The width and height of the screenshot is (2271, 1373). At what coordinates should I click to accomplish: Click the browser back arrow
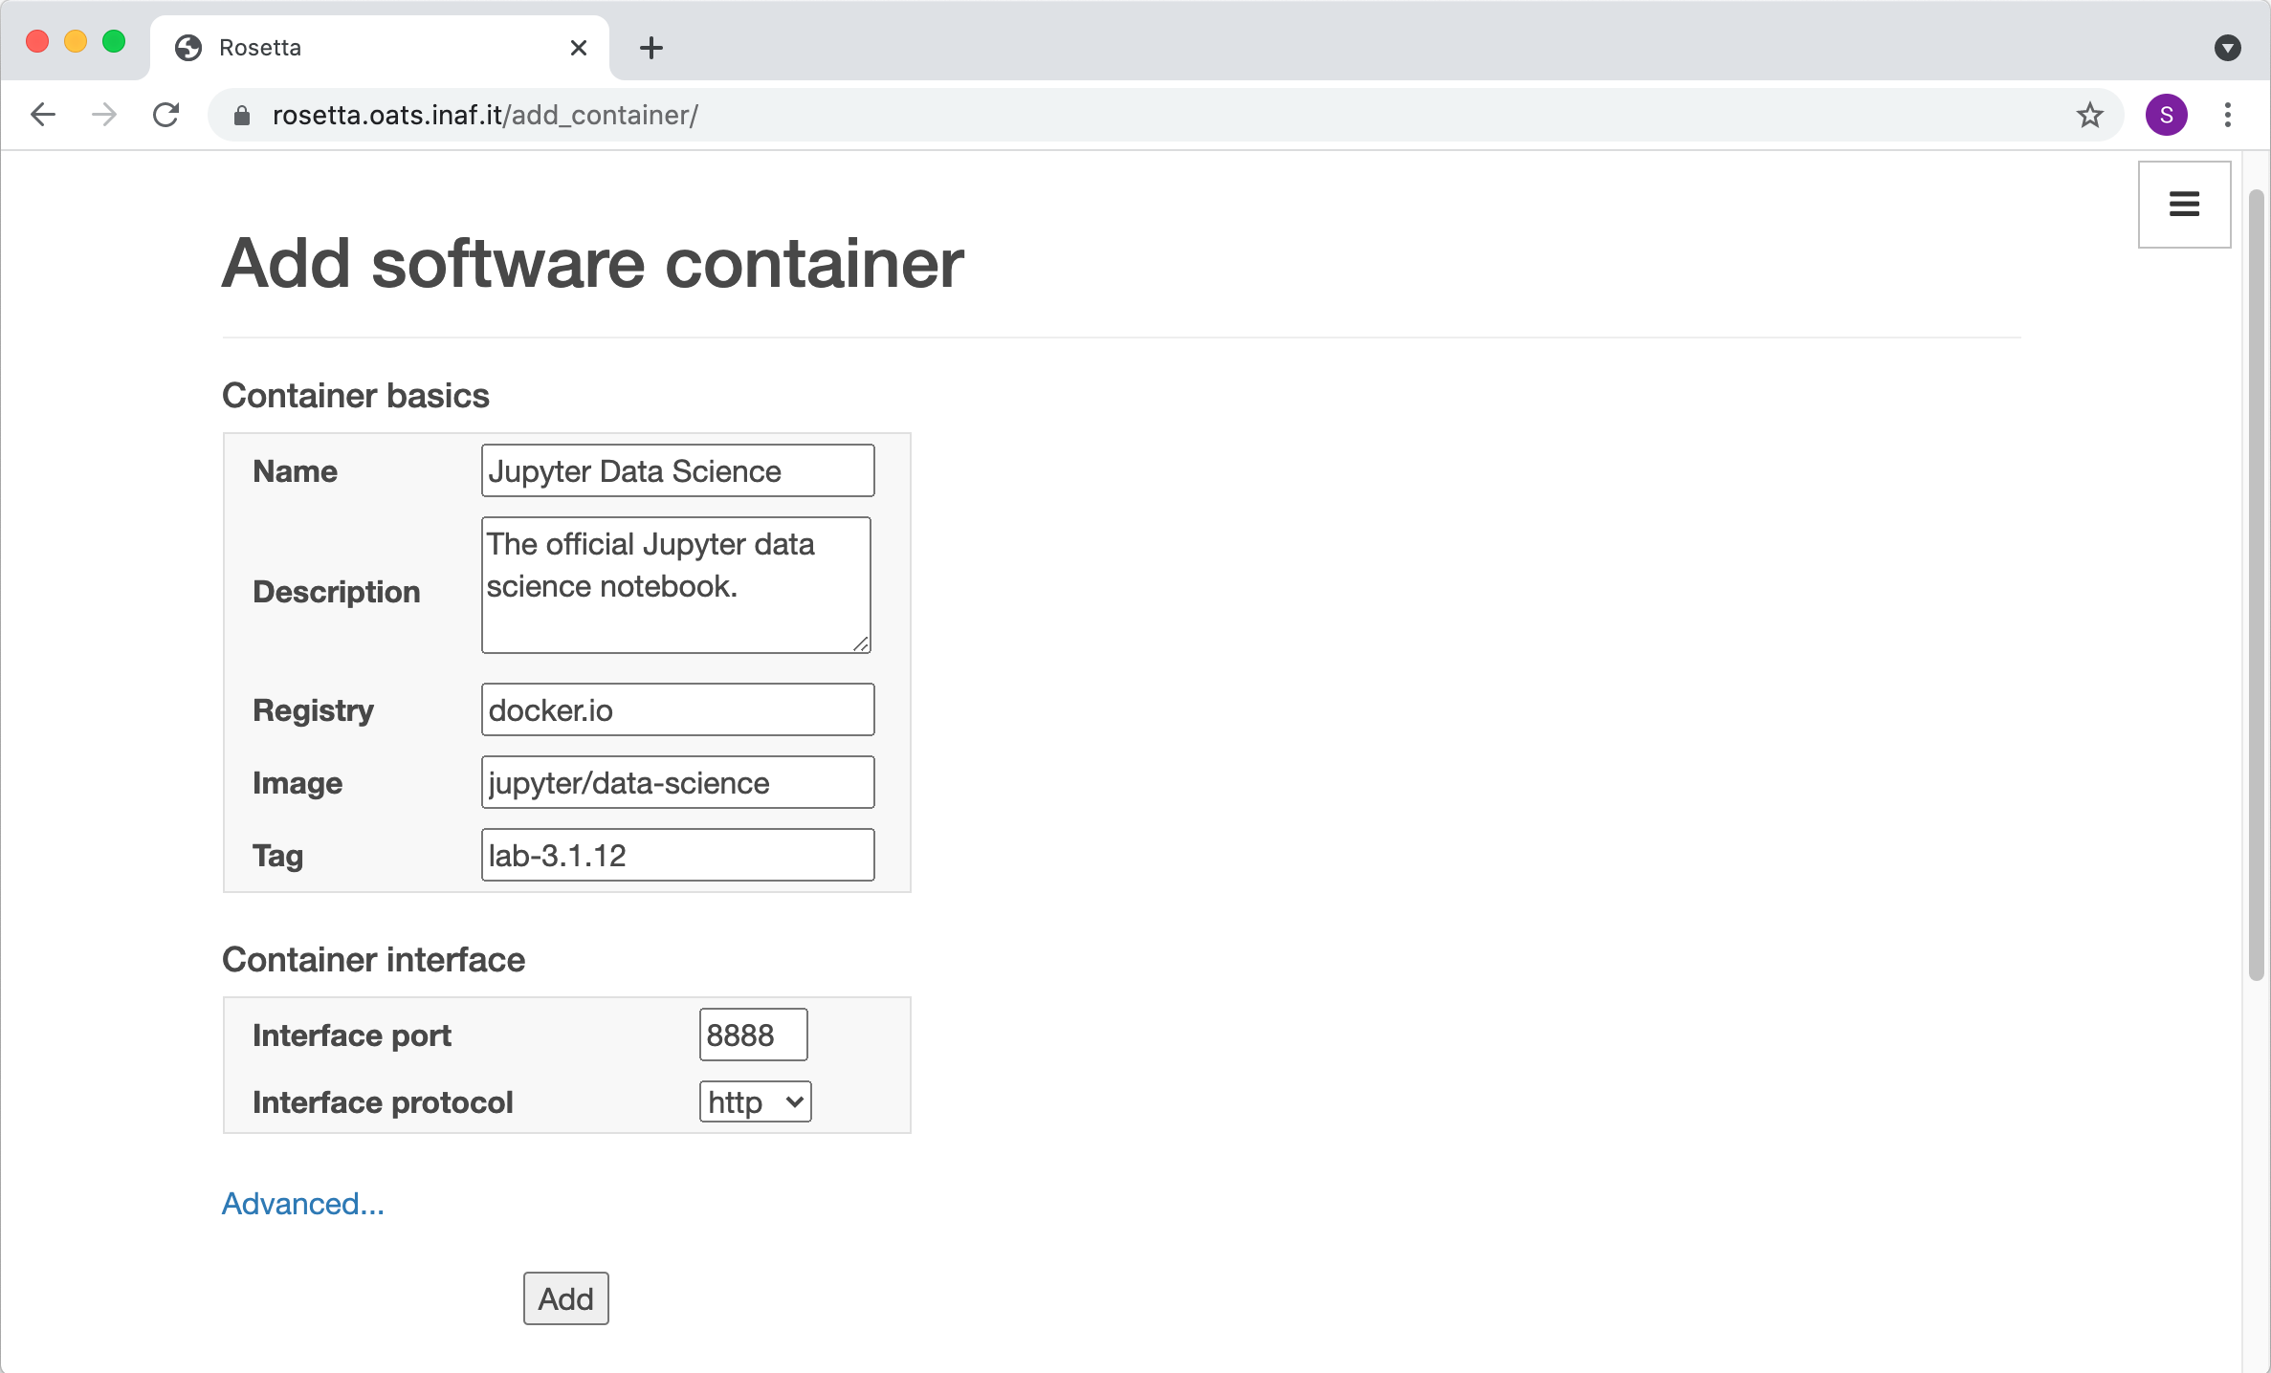tap(43, 115)
